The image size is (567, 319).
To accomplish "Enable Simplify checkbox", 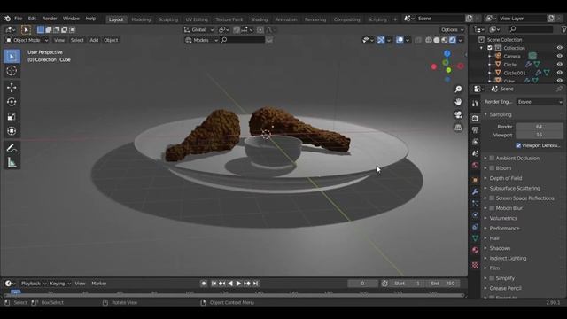I will point(492,278).
